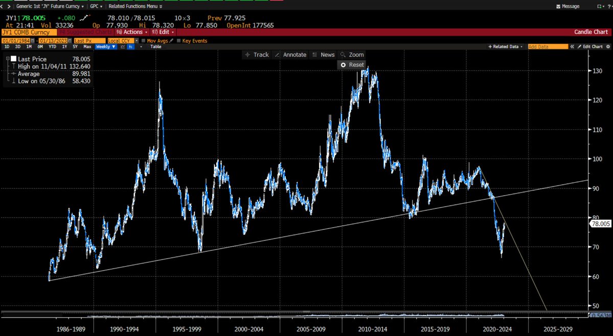Click the Low on 05/30/86 legend row

tap(51, 81)
